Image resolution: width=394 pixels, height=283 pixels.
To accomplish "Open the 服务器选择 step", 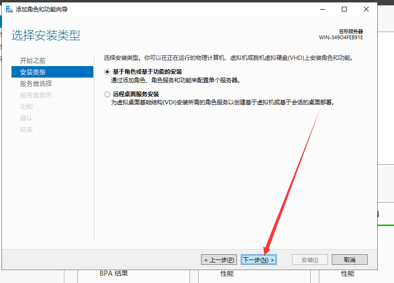I will click(35, 84).
